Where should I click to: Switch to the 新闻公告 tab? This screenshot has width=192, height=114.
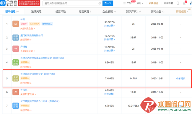pyautogui.click(x=158, y=11)
